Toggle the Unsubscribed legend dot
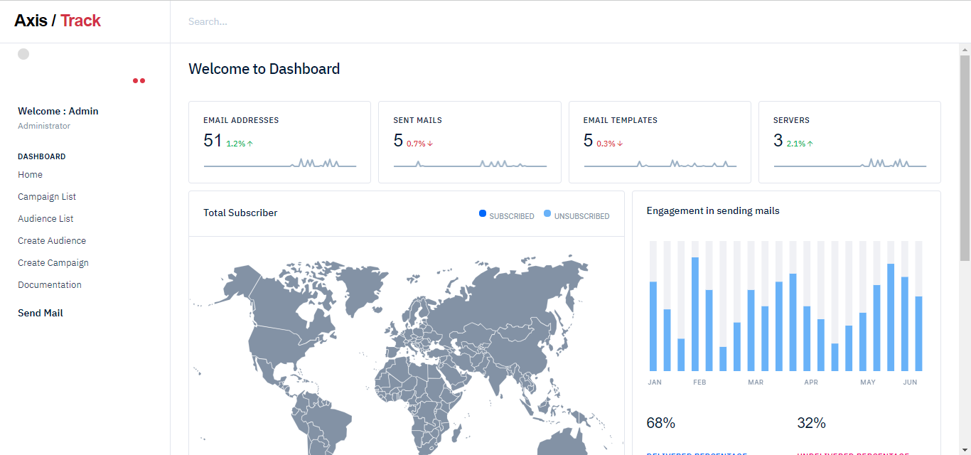Viewport: 971px width, 455px height. pyautogui.click(x=547, y=213)
